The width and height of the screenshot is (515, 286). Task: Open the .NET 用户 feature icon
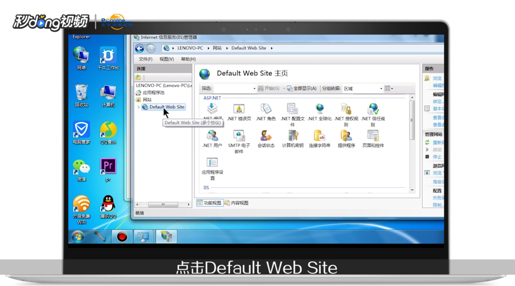click(x=212, y=135)
